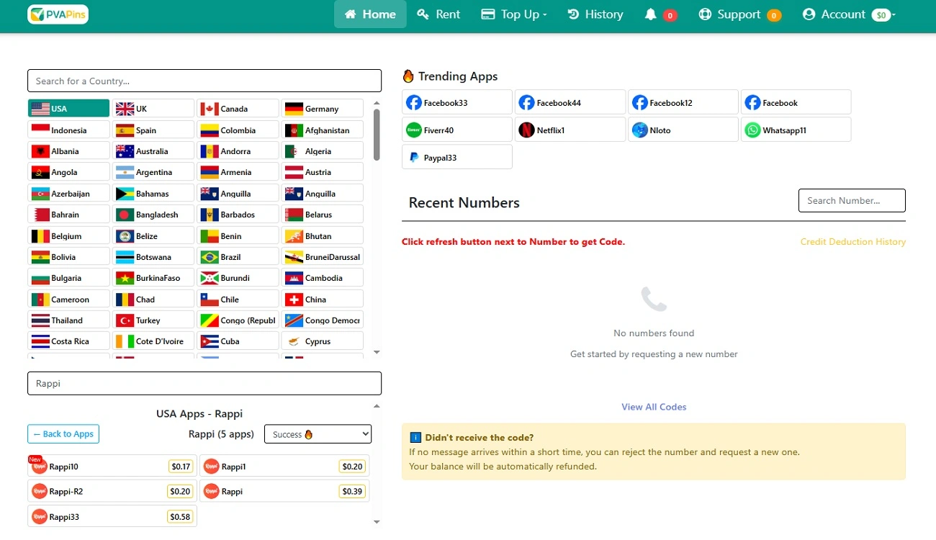Click the Rappi10 app icon
Image resolution: width=936 pixels, height=540 pixels.
[x=39, y=467]
